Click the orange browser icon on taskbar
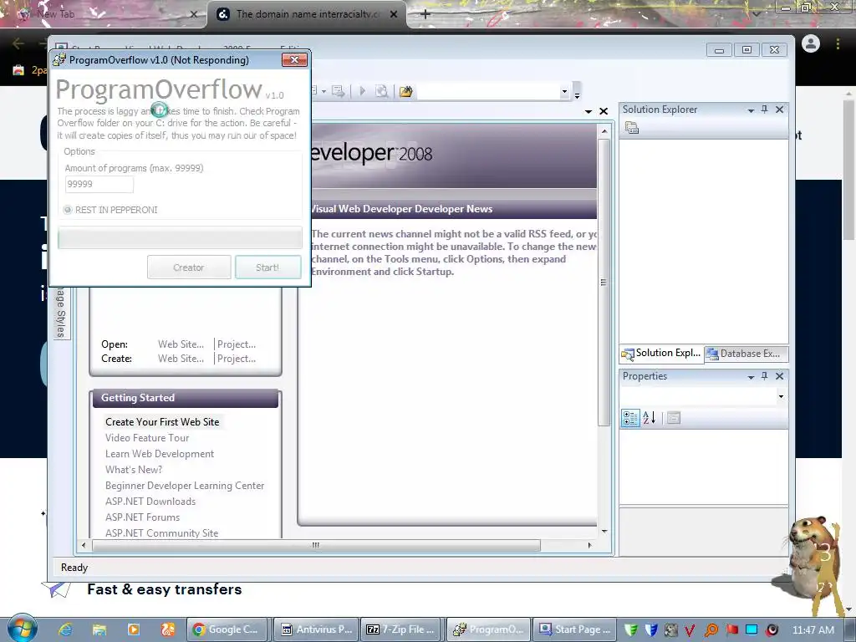 click(167, 629)
